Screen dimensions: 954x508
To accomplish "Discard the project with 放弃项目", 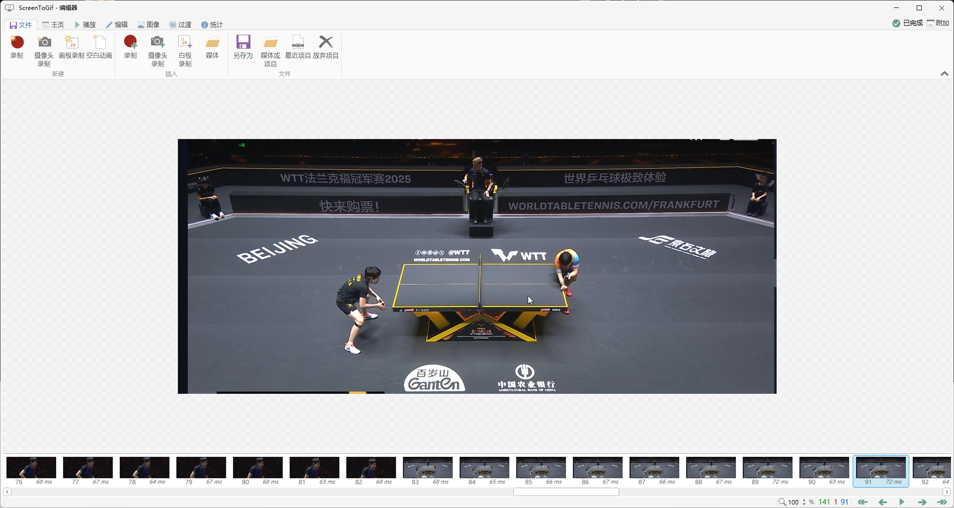I will click(x=325, y=43).
